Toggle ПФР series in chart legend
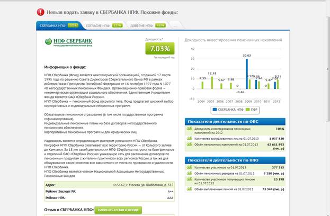The height and width of the screenshot is (216, 330). 252,110
